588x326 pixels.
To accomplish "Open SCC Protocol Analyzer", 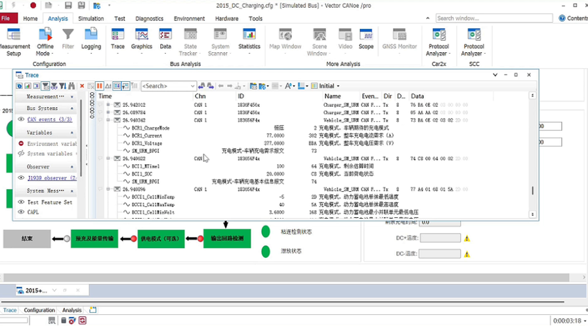I will coord(474,43).
